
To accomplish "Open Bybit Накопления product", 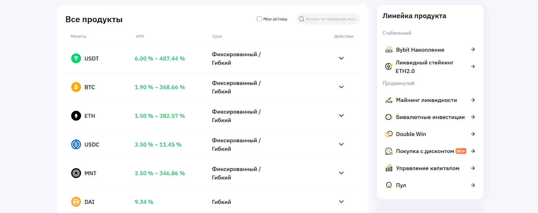I will tap(420, 50).
